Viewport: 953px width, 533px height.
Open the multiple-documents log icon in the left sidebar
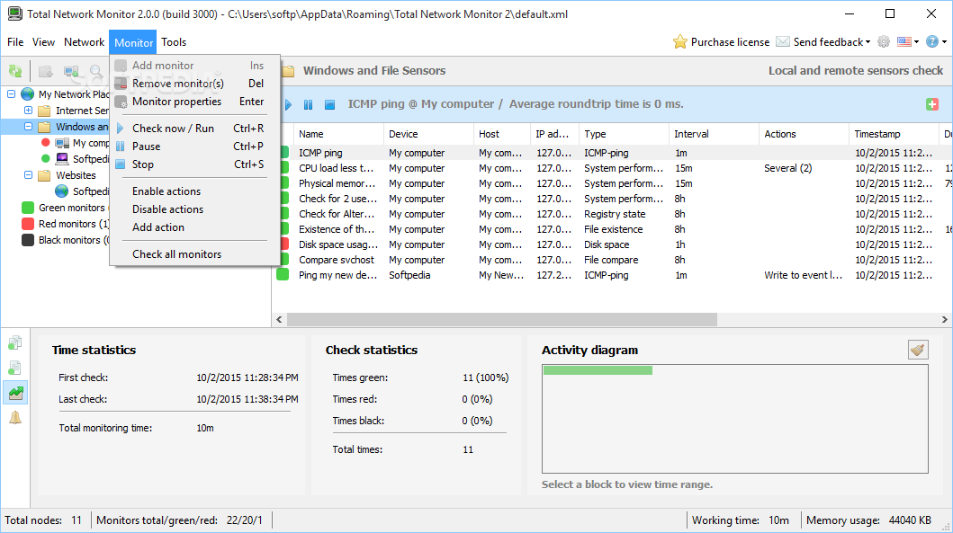click(x=15, y=343)
